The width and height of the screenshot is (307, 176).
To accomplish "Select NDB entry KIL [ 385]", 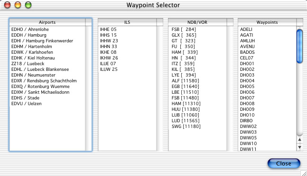I will tap(183, 69).
